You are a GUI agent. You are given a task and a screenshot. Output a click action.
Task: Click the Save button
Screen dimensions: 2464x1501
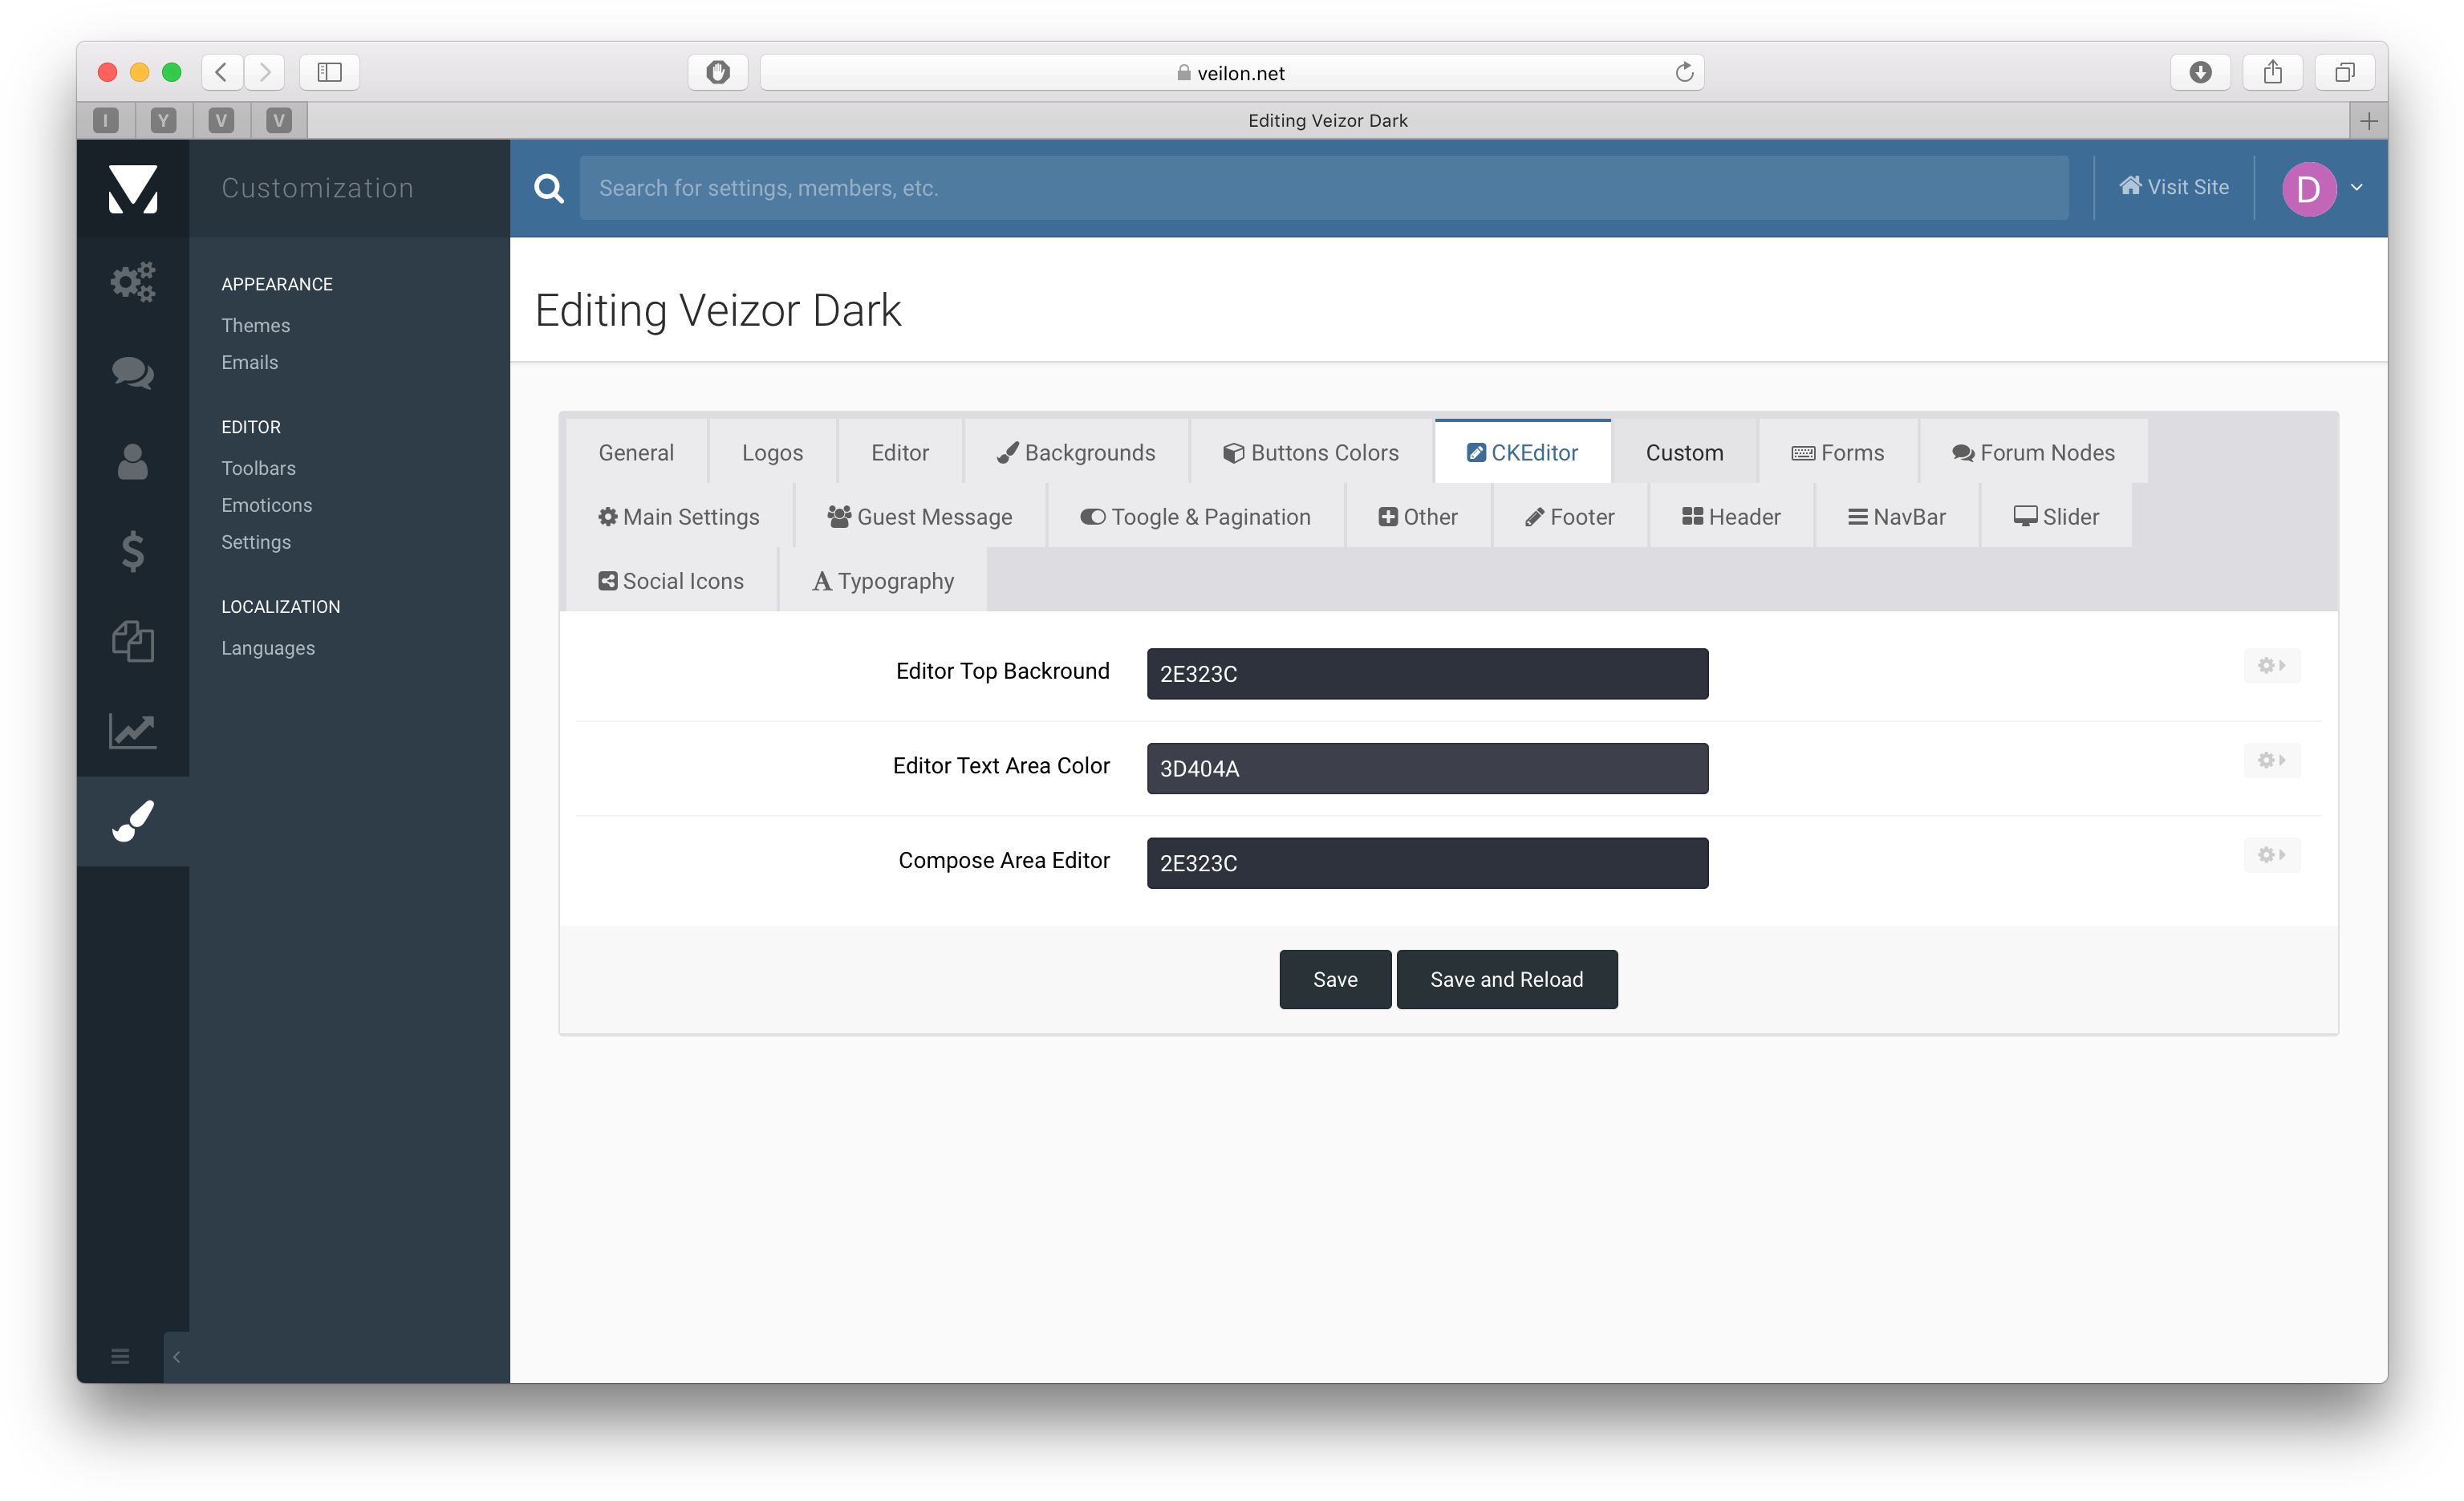tap(1334, 979)
